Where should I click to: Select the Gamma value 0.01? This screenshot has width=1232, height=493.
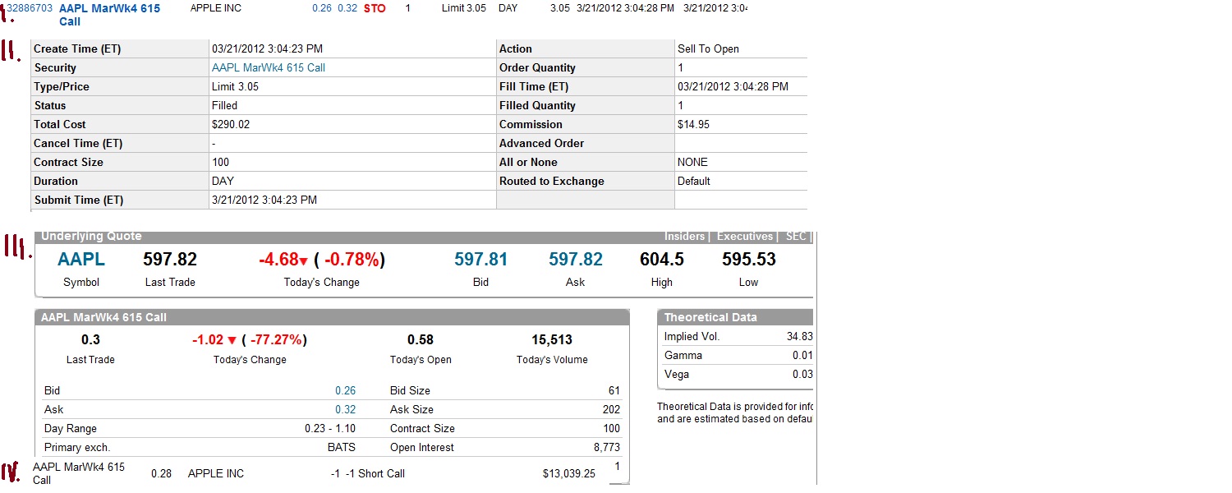802,356
